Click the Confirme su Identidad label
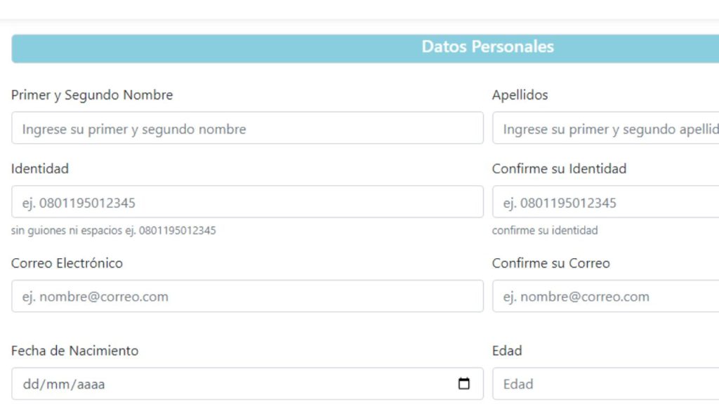The width and height of the screenshot is (719, 404). point(559,168)
